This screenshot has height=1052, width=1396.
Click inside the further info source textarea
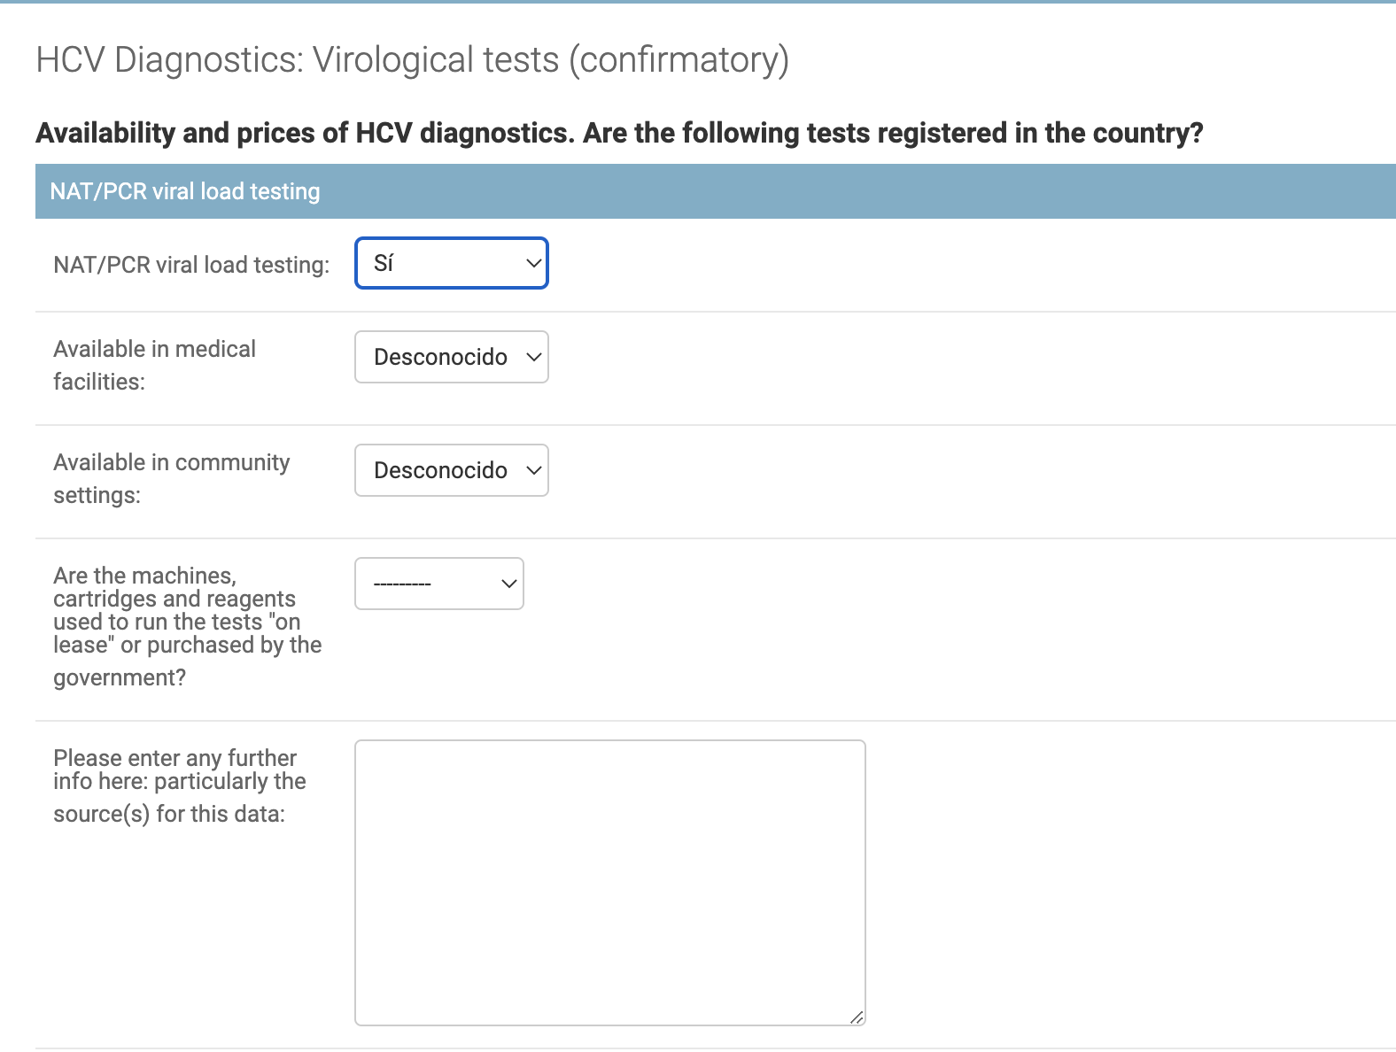point(610,883)
